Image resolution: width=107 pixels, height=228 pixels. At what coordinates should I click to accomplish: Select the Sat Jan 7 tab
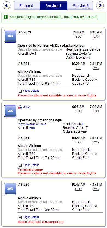click(x=53, y=5)
